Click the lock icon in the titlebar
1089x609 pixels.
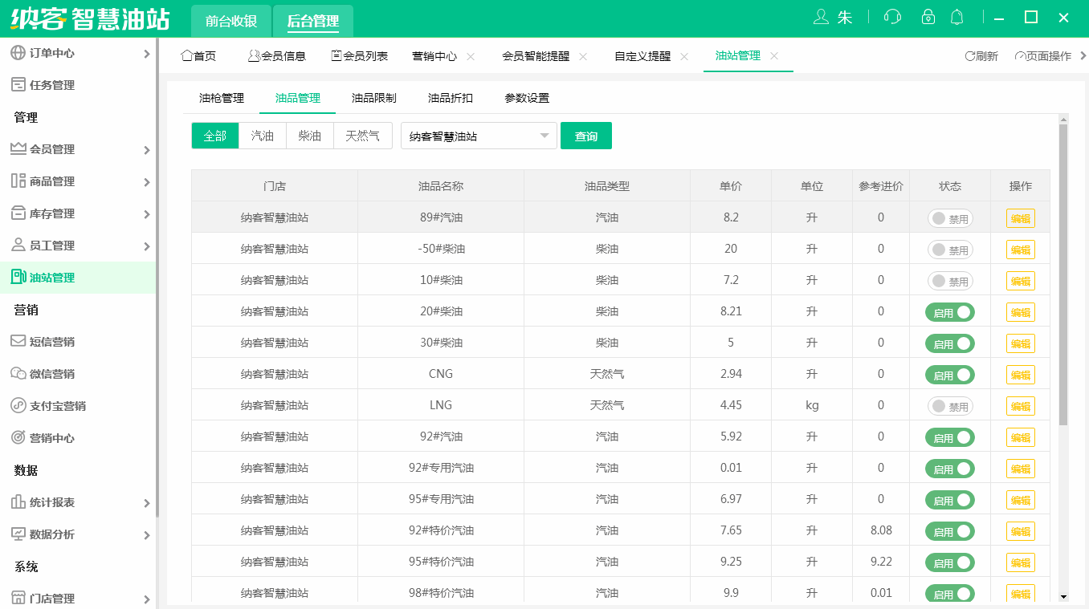928,16
